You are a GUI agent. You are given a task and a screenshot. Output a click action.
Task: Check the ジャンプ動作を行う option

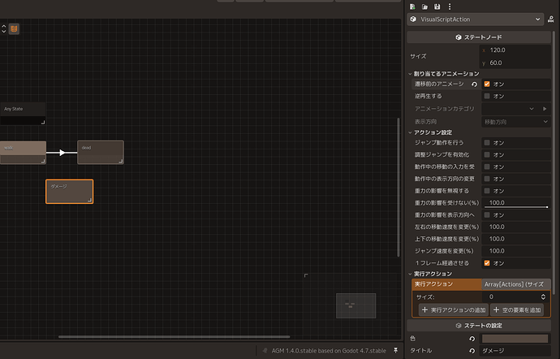(487, 143)
